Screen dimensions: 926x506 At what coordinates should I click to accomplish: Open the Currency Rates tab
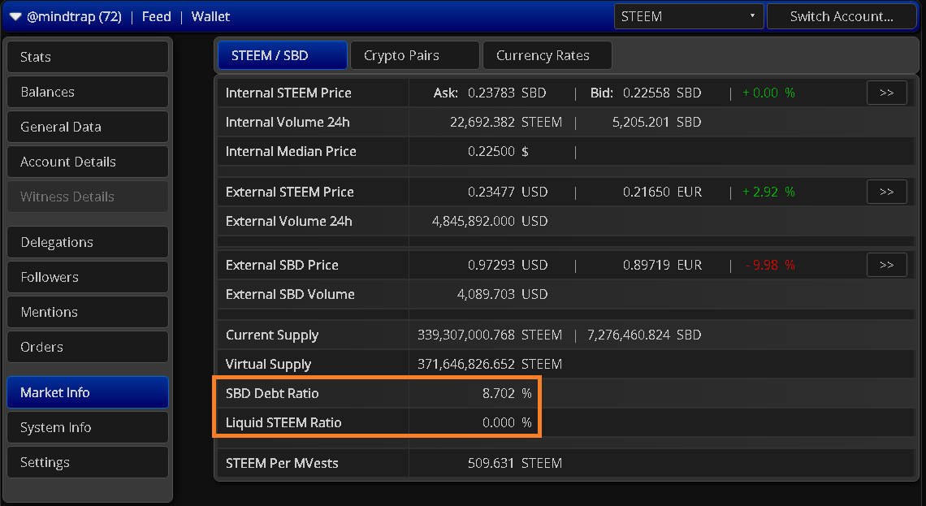pyautogui.click(x=547, y=55)
